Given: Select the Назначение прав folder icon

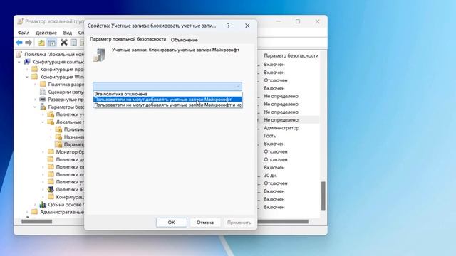Looking at the screenshot, I should pyautogui.click(x=58, y=137).
